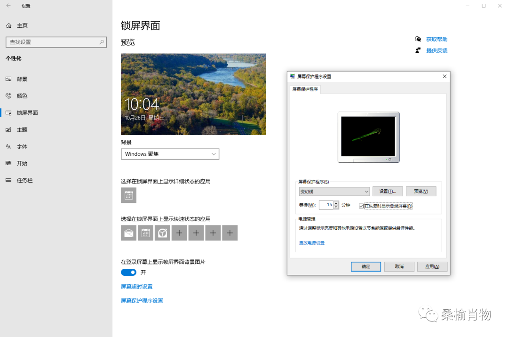Click the Alarm clock quick status icon
Image resolution: width=508 pixels, height=337 pixels.
[x=162, y=233]
